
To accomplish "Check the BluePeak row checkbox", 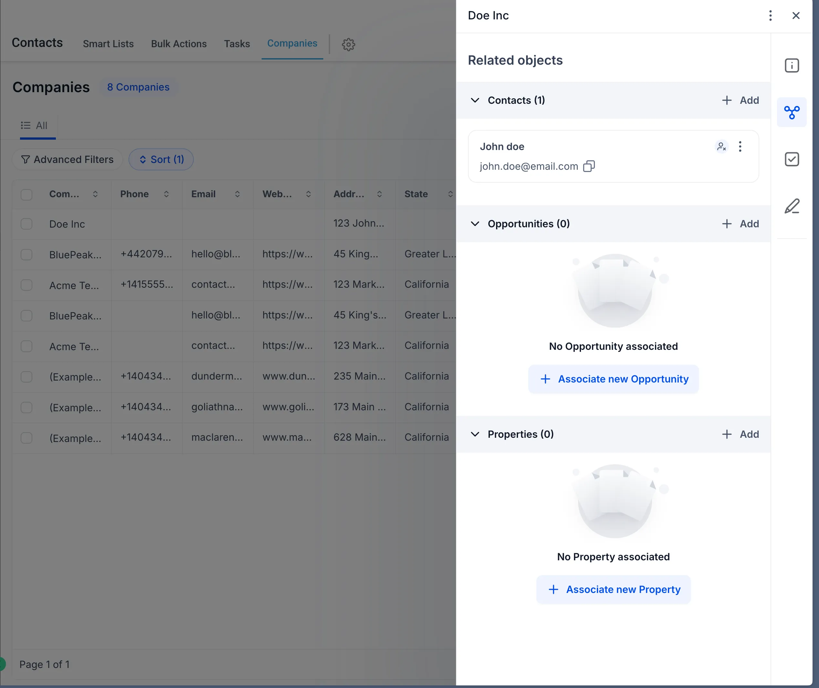I will coord(26,254).
